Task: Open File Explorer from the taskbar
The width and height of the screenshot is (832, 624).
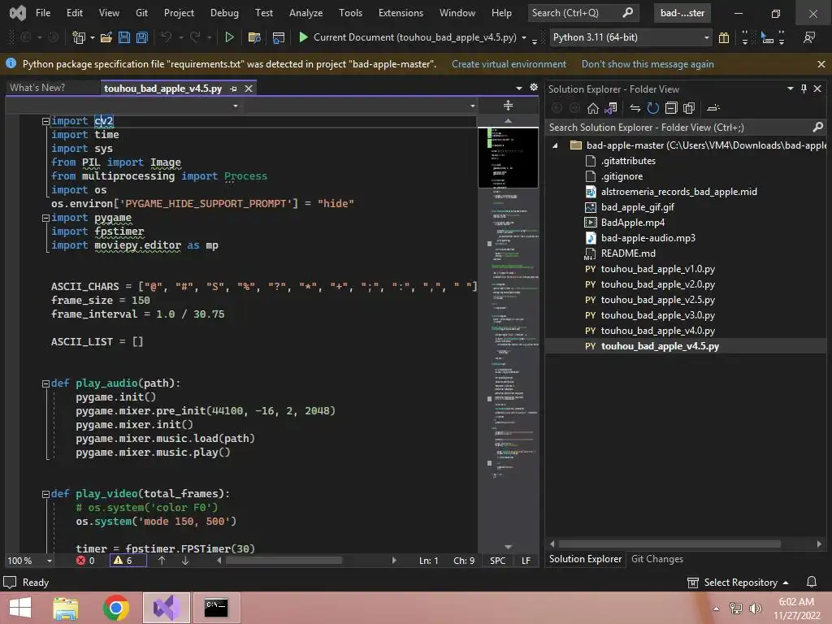Action: (x=66, y=608)
